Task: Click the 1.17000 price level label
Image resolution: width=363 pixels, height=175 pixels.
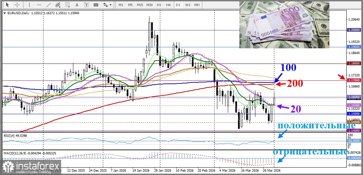Action: [354, 80]
